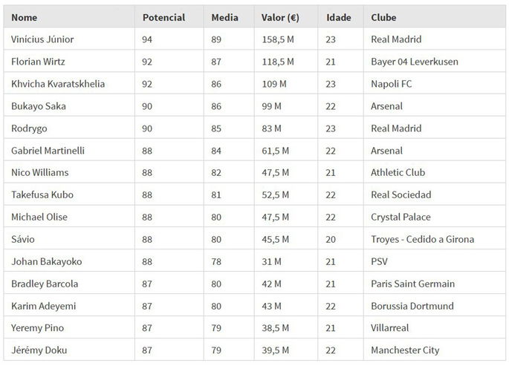This screenshot has width=509, height=366.
Task: Select the 158,5 M value cell
Action: 278,39
